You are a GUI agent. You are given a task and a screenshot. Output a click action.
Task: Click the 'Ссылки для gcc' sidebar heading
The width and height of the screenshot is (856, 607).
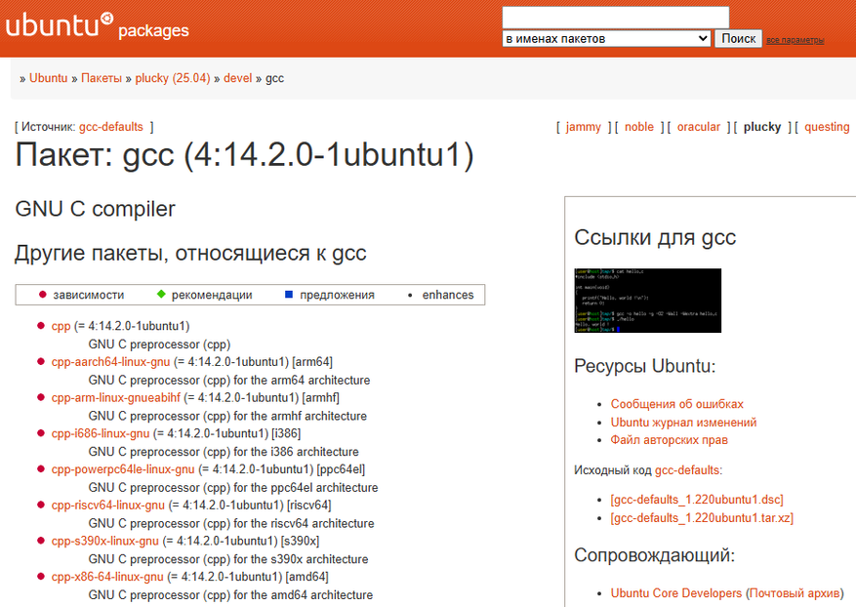point(655,238)
